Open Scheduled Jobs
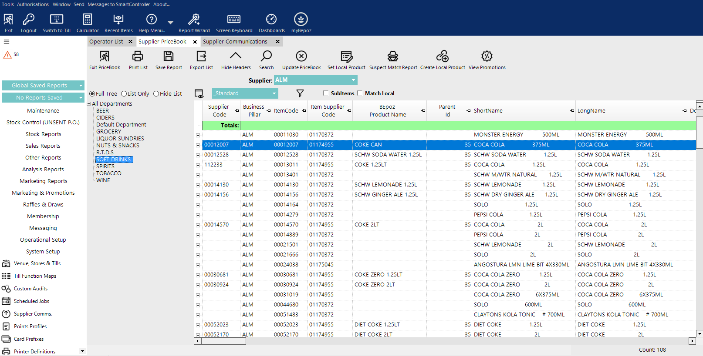The height and width of the screenshot is (356, 703). coord(31,301)
